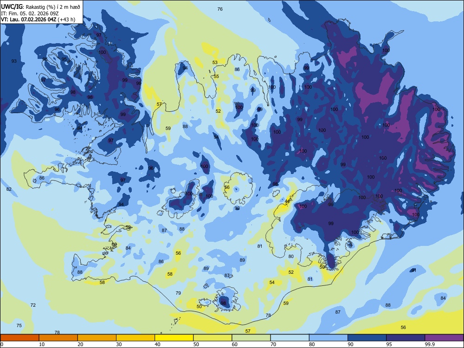Click the dark orange 0–10 legend swatch

point(19,338)
